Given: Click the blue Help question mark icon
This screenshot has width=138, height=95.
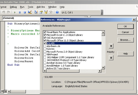Looking at the screenshot, I should (x=57, y=12).
